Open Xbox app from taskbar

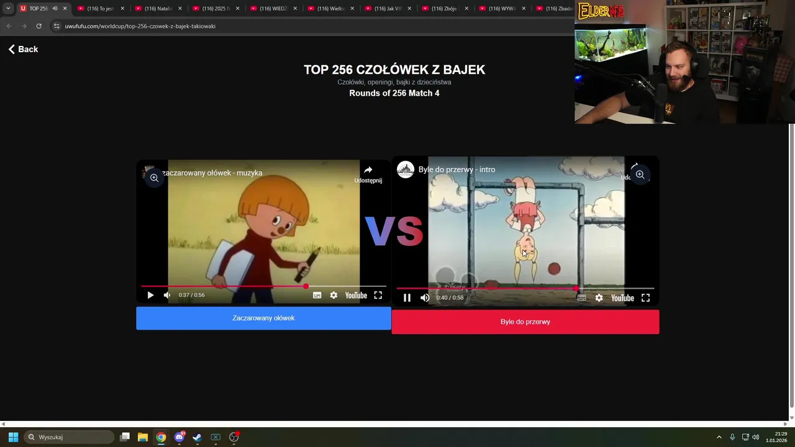(216, 437)
